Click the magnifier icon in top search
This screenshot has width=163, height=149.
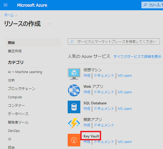tap(145, 5)
